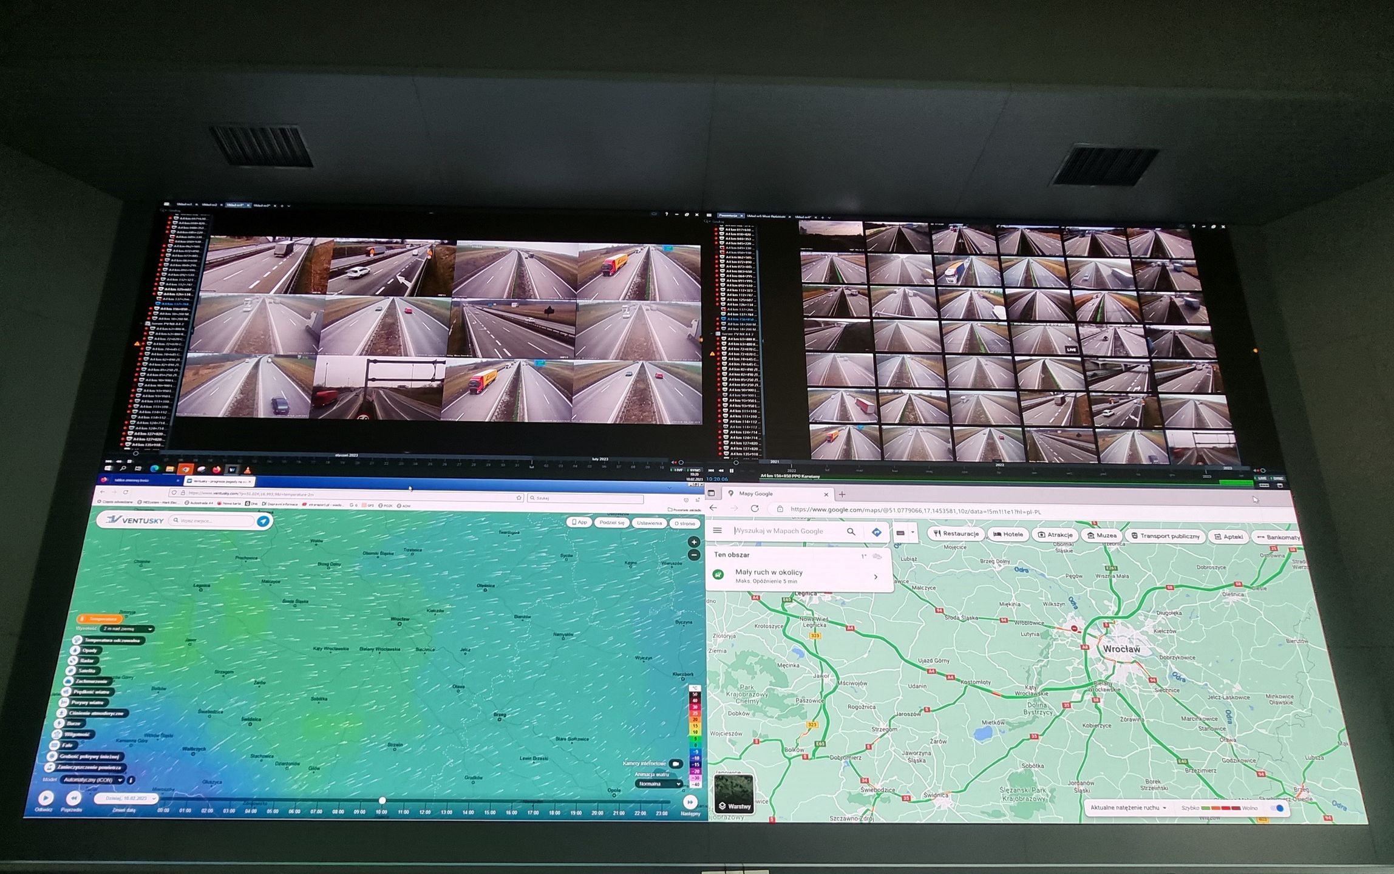The width and height of the screenshot is (1394, 874).
Task: Click the Ventusky locate-me arrow button
Action: click(263, 521)
